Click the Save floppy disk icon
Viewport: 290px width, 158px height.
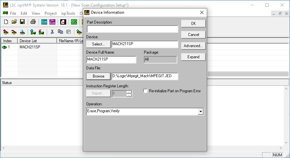pos(22,22)
